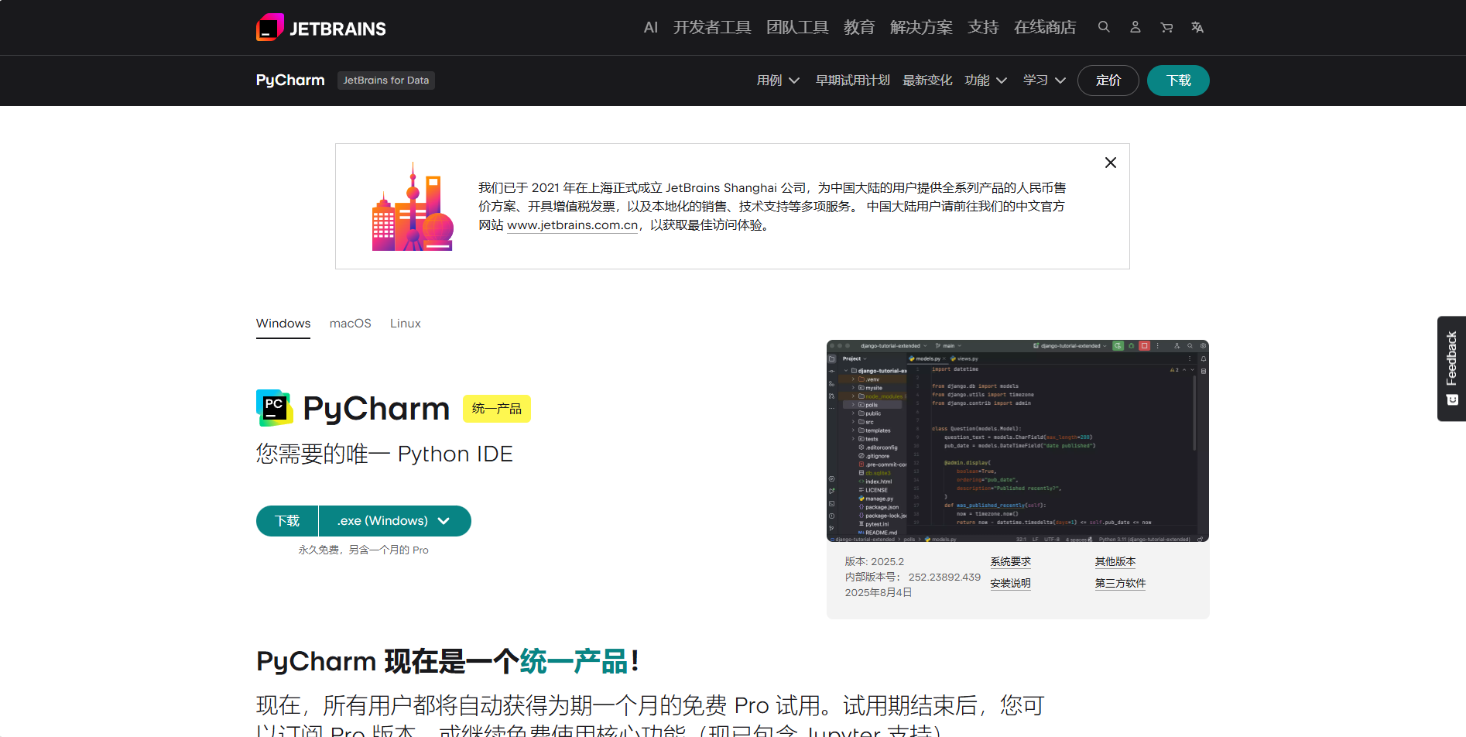The width and height of the screenshot is (1466, 737).
Task: Open the 第三方软件 link
Action: tap(1120, 584)
